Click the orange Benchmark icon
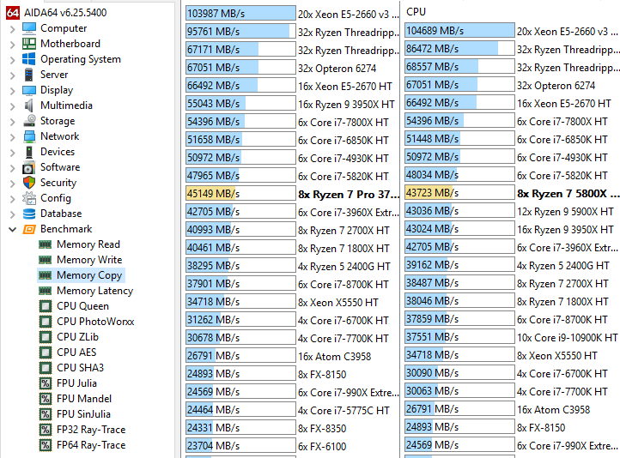 click(x=29, y=229)
